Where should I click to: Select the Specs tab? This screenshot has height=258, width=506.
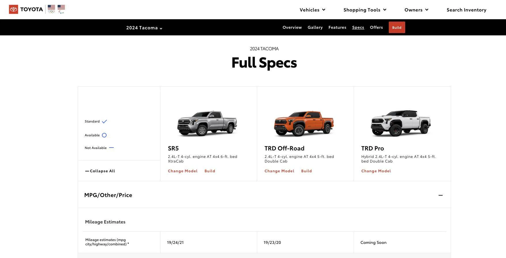(358, 27)
